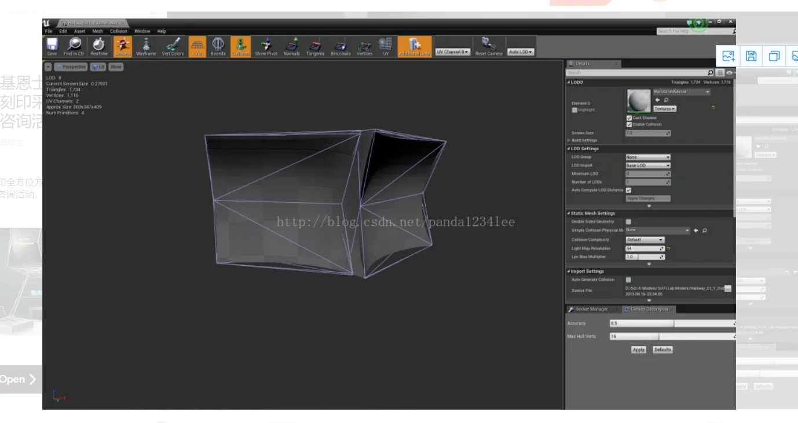Click the Show Pivot icon
The height and width of the screenshot is (423, 798).
(266, 46)
